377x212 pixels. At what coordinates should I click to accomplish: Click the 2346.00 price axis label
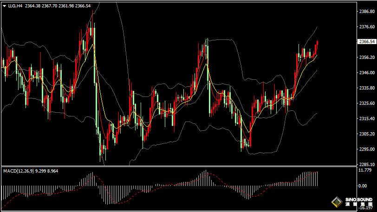367,73
